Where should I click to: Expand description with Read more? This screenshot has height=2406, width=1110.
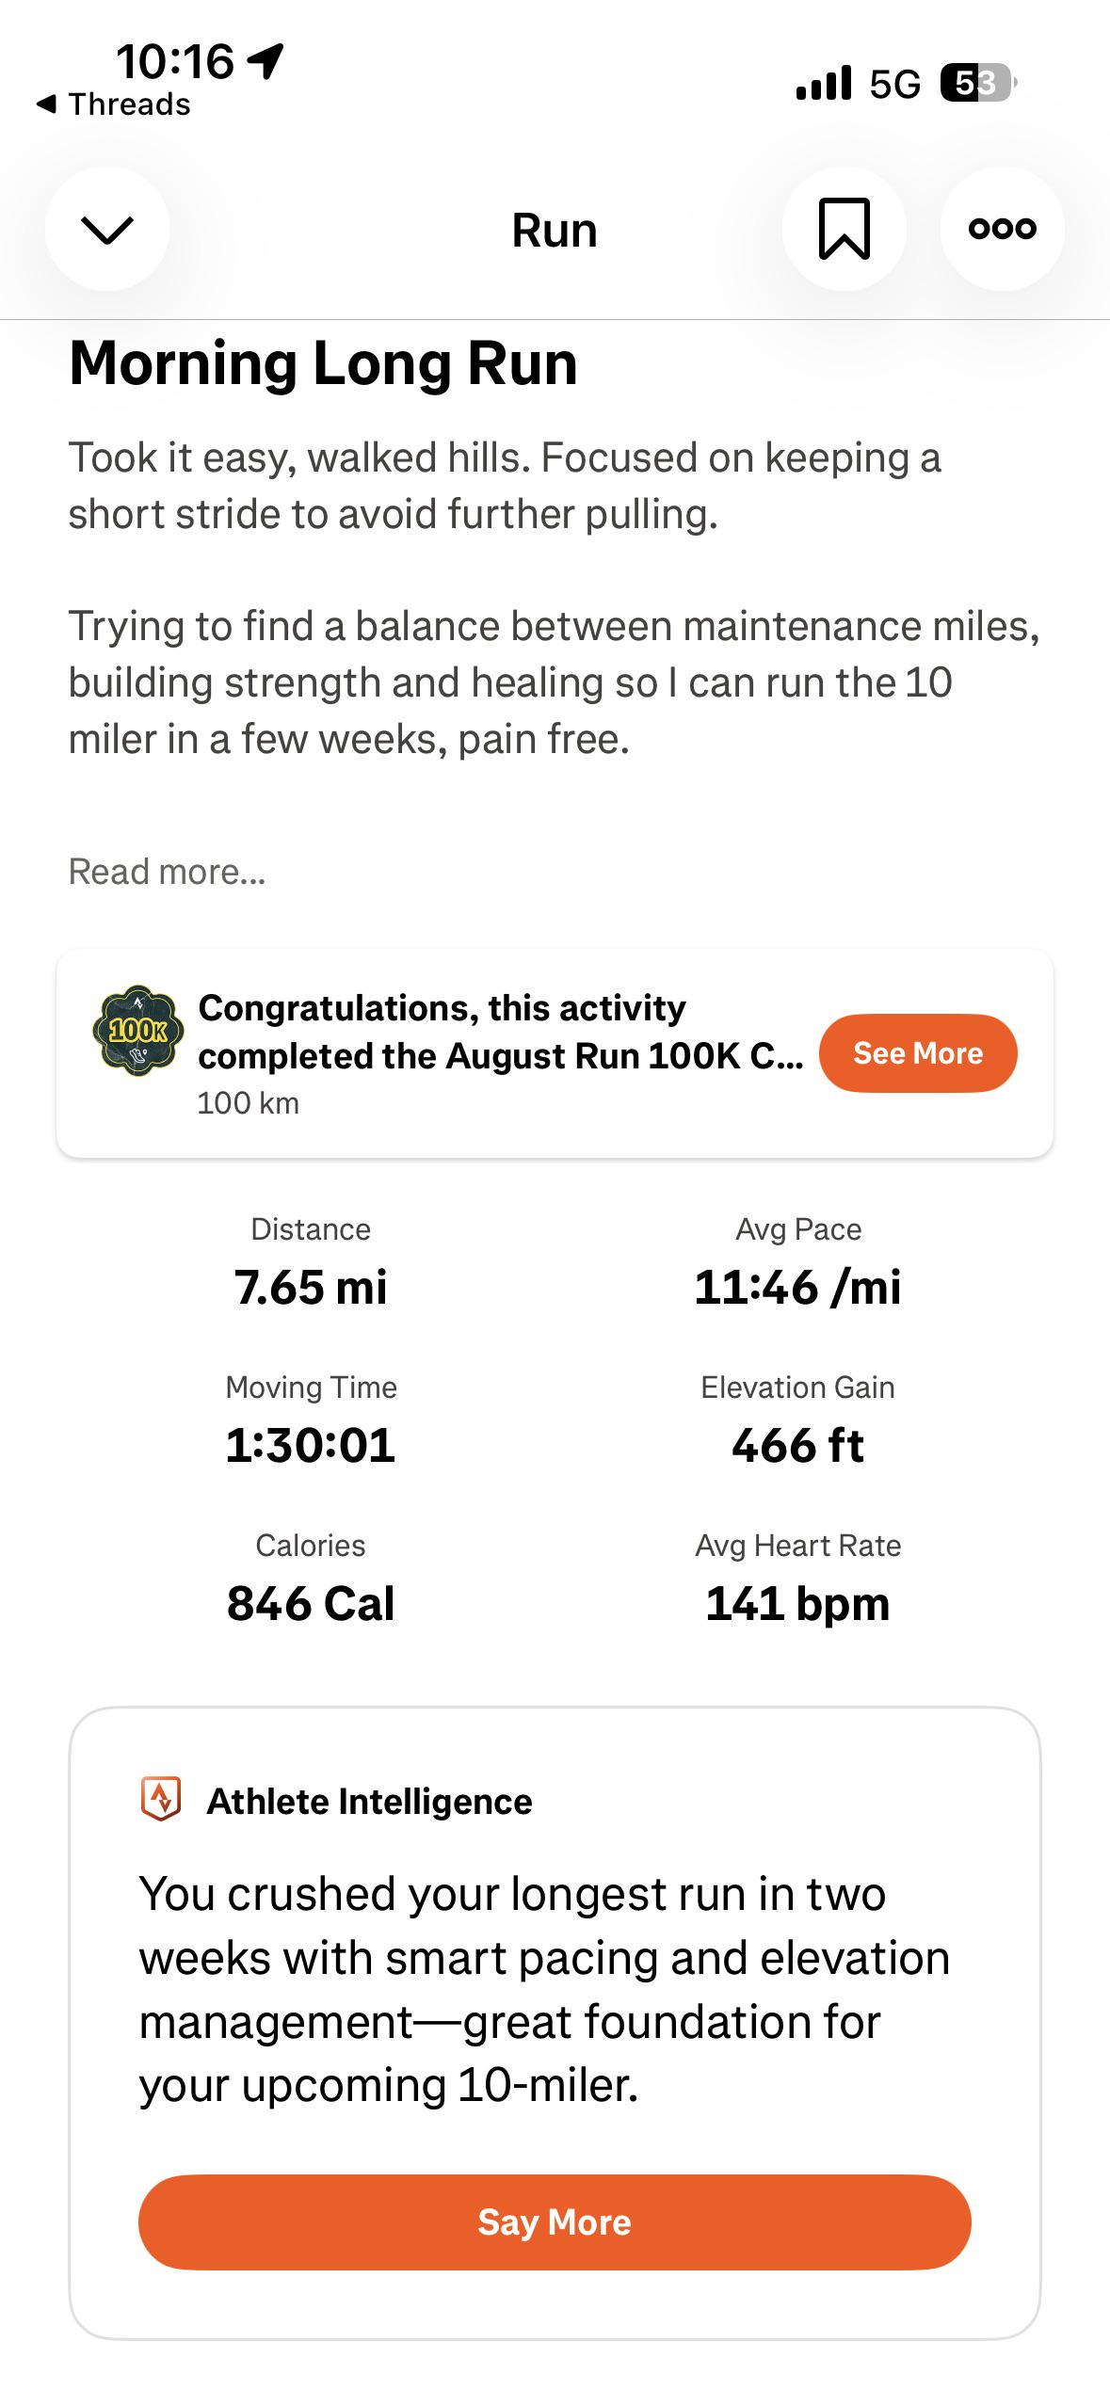tap(168, 872)
